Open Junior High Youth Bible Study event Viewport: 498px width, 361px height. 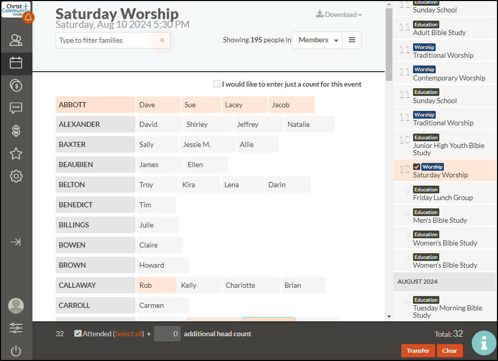click(x=444, y=145)
